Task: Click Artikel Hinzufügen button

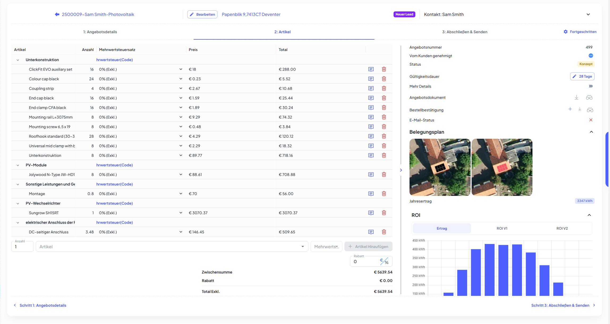Action: point(368,246)
